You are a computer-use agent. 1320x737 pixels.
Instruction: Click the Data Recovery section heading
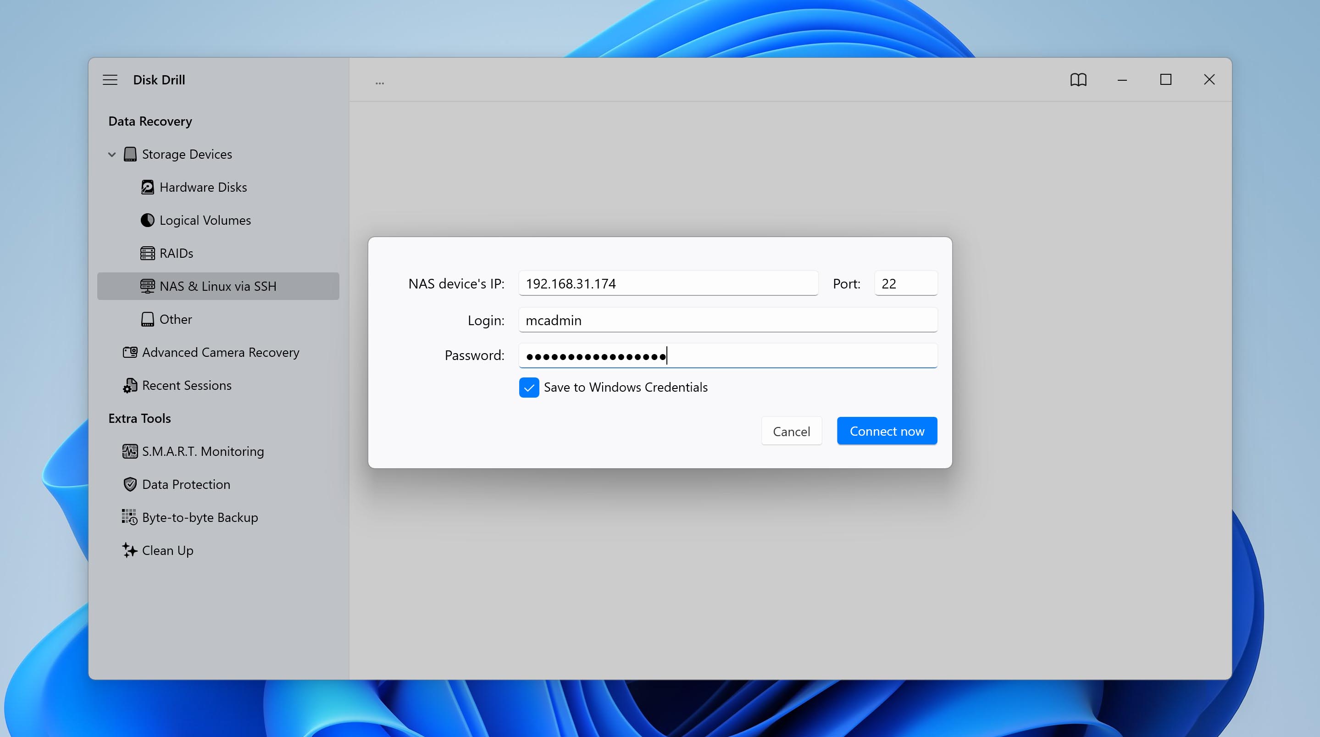pyautogui.click(x=150, y=122)
